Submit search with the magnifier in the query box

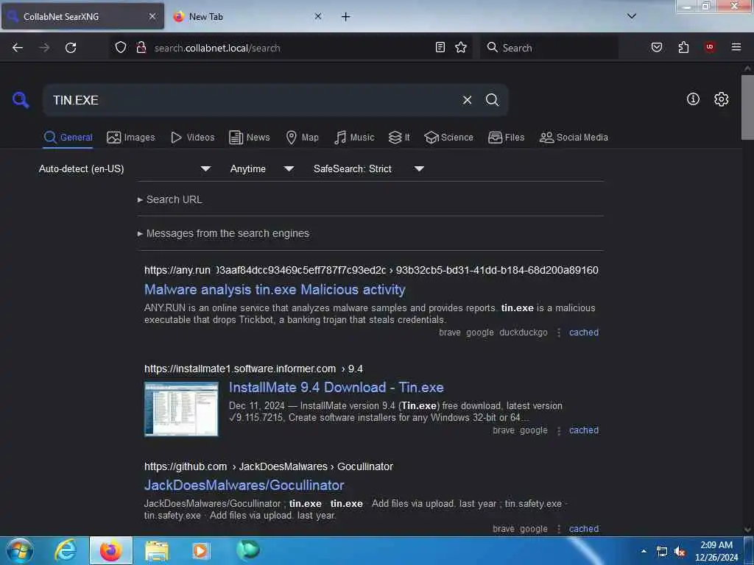[x=492, y=100]
